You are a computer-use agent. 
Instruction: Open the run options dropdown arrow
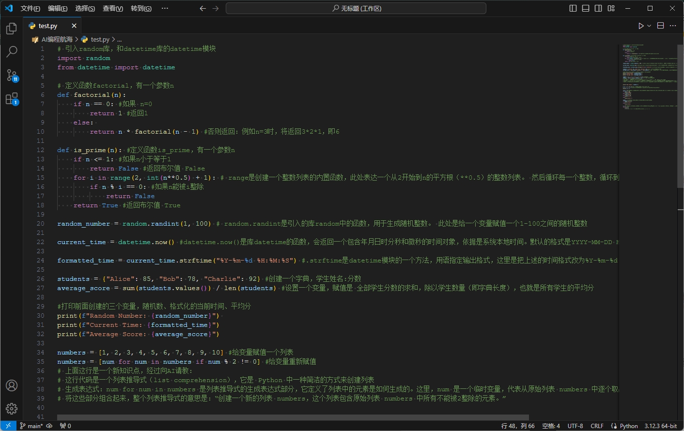point(649,26)
